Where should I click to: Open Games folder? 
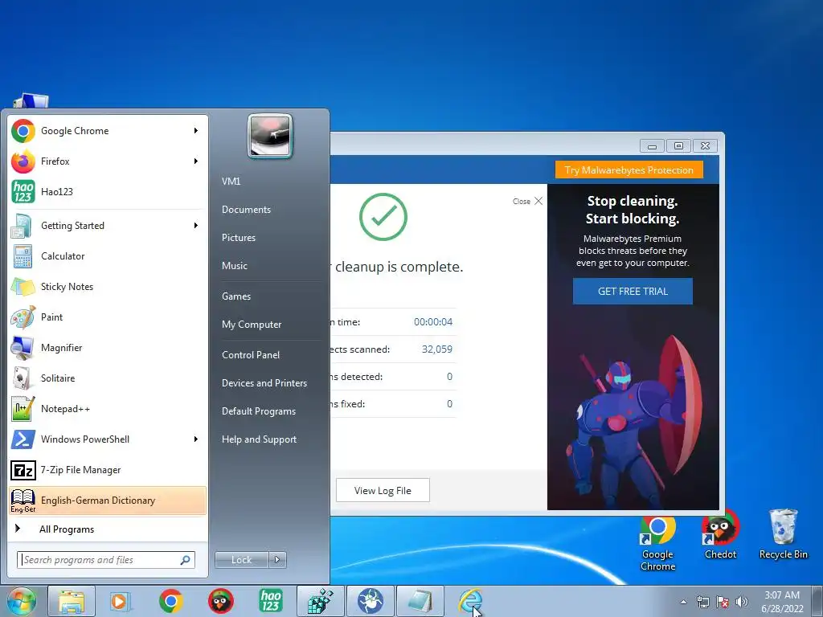[x=236, y=296]
